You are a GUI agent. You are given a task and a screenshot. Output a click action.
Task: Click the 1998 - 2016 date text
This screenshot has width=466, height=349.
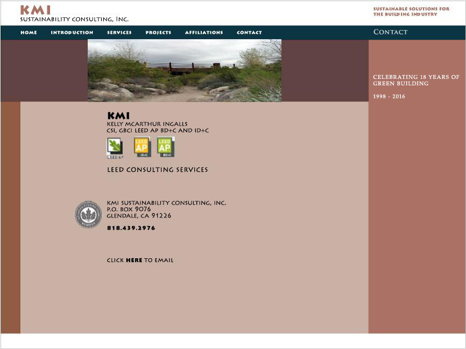389,96
